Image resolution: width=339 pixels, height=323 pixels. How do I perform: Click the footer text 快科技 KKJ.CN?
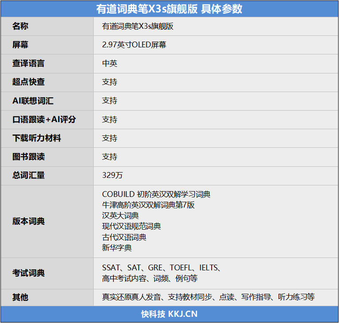(x=169, y=314)
